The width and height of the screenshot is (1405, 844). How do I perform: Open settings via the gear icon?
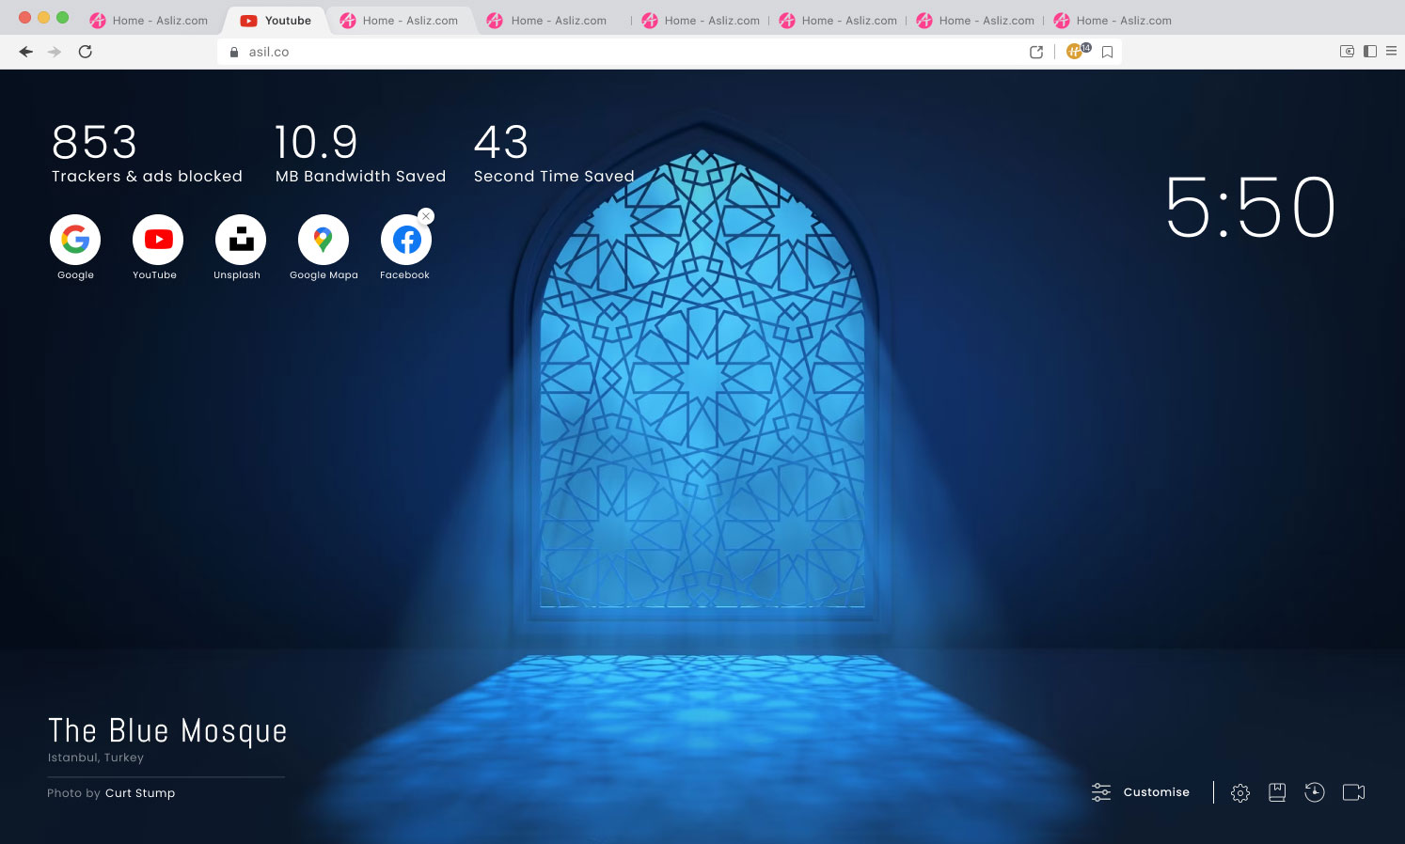click(x=1240, y=792)
